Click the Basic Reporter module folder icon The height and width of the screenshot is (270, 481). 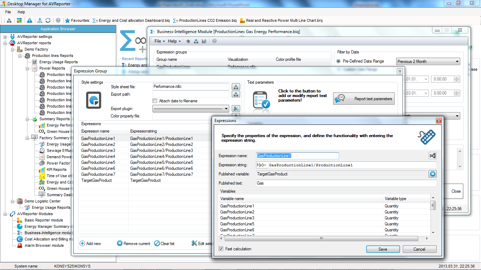click(20, 220)
